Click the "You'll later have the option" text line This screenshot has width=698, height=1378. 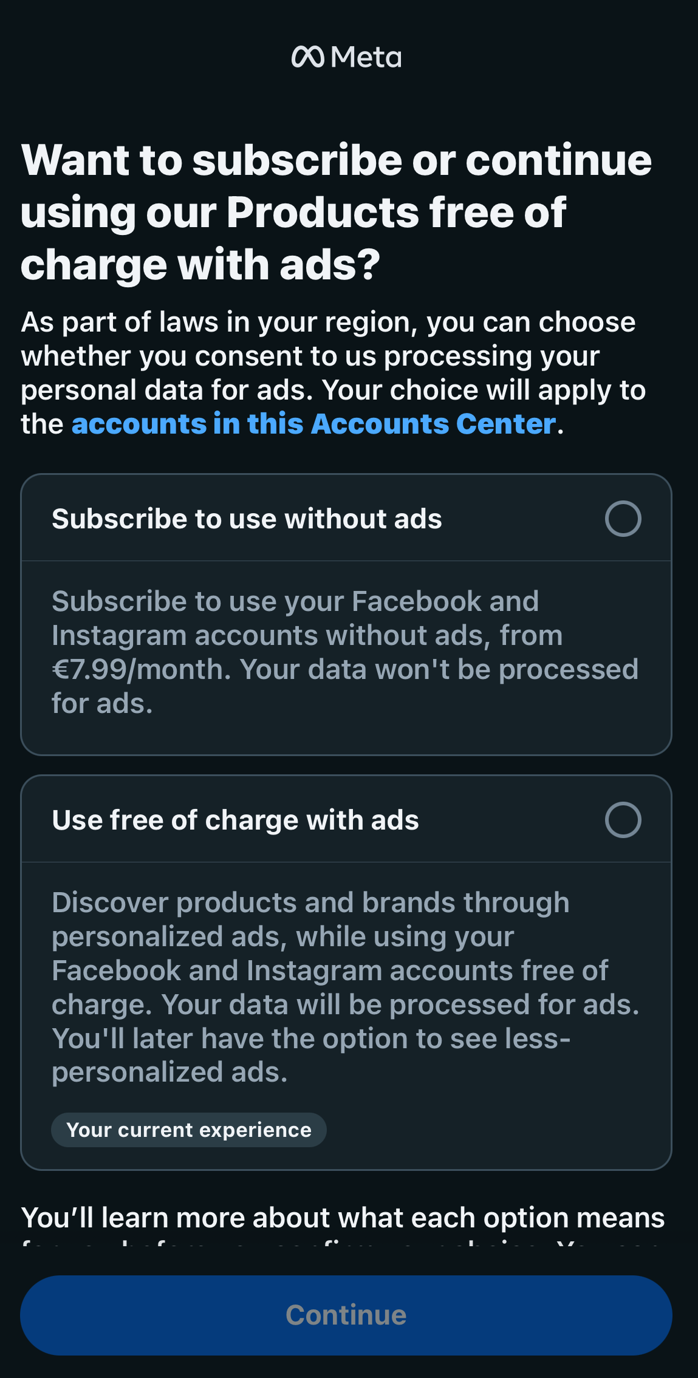click(310, 1039)
